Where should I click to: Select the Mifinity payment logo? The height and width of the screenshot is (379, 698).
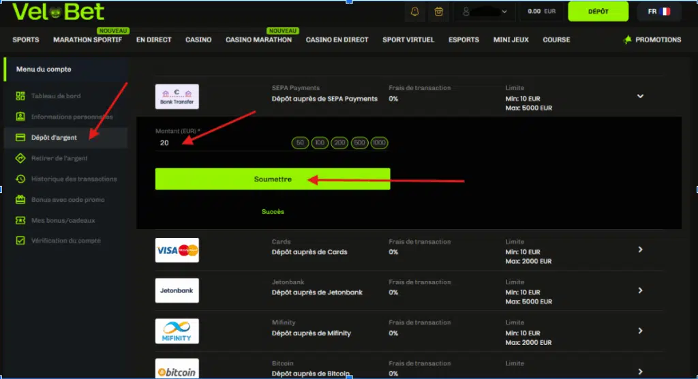177,331
